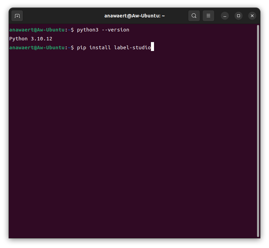Click the word pip in the command
Image resolution: width=269 pixels, height=248 pixels.
[81, 48]
